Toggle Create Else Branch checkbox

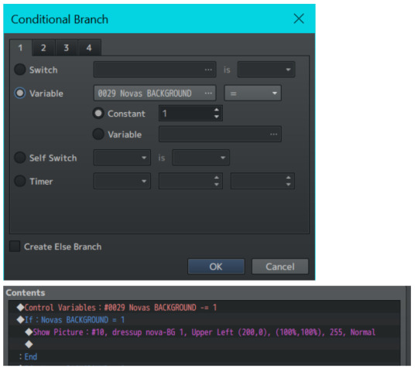tap(15, 247)
